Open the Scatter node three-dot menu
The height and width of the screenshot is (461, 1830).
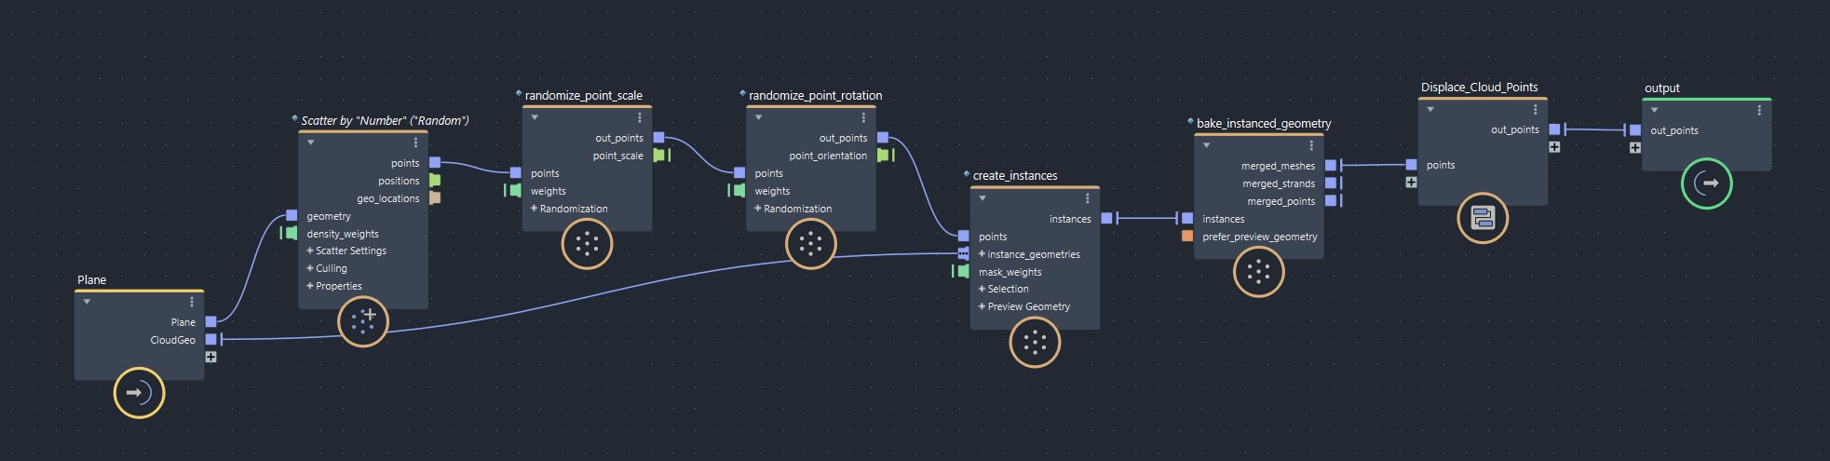[x=415, y=142]
